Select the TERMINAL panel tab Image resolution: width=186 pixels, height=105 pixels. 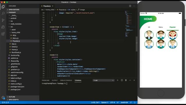pos(78,80)
